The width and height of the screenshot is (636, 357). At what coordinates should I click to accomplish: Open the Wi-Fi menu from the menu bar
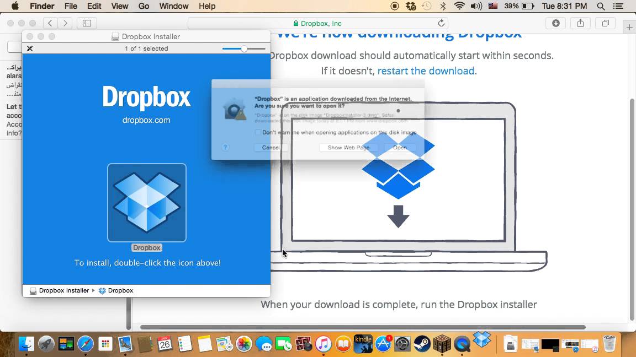pyautogui.click(x=459, y=6)
